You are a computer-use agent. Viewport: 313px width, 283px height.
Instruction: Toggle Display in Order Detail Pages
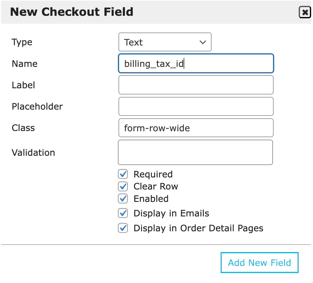click(123, 228)
